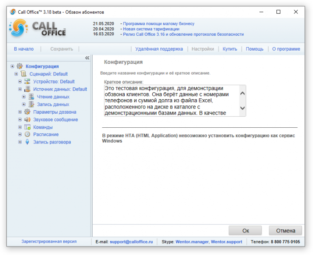The width and height of the screenshot is (313, 255).
Task: Confirm with the Ок button
Action: 245,231
